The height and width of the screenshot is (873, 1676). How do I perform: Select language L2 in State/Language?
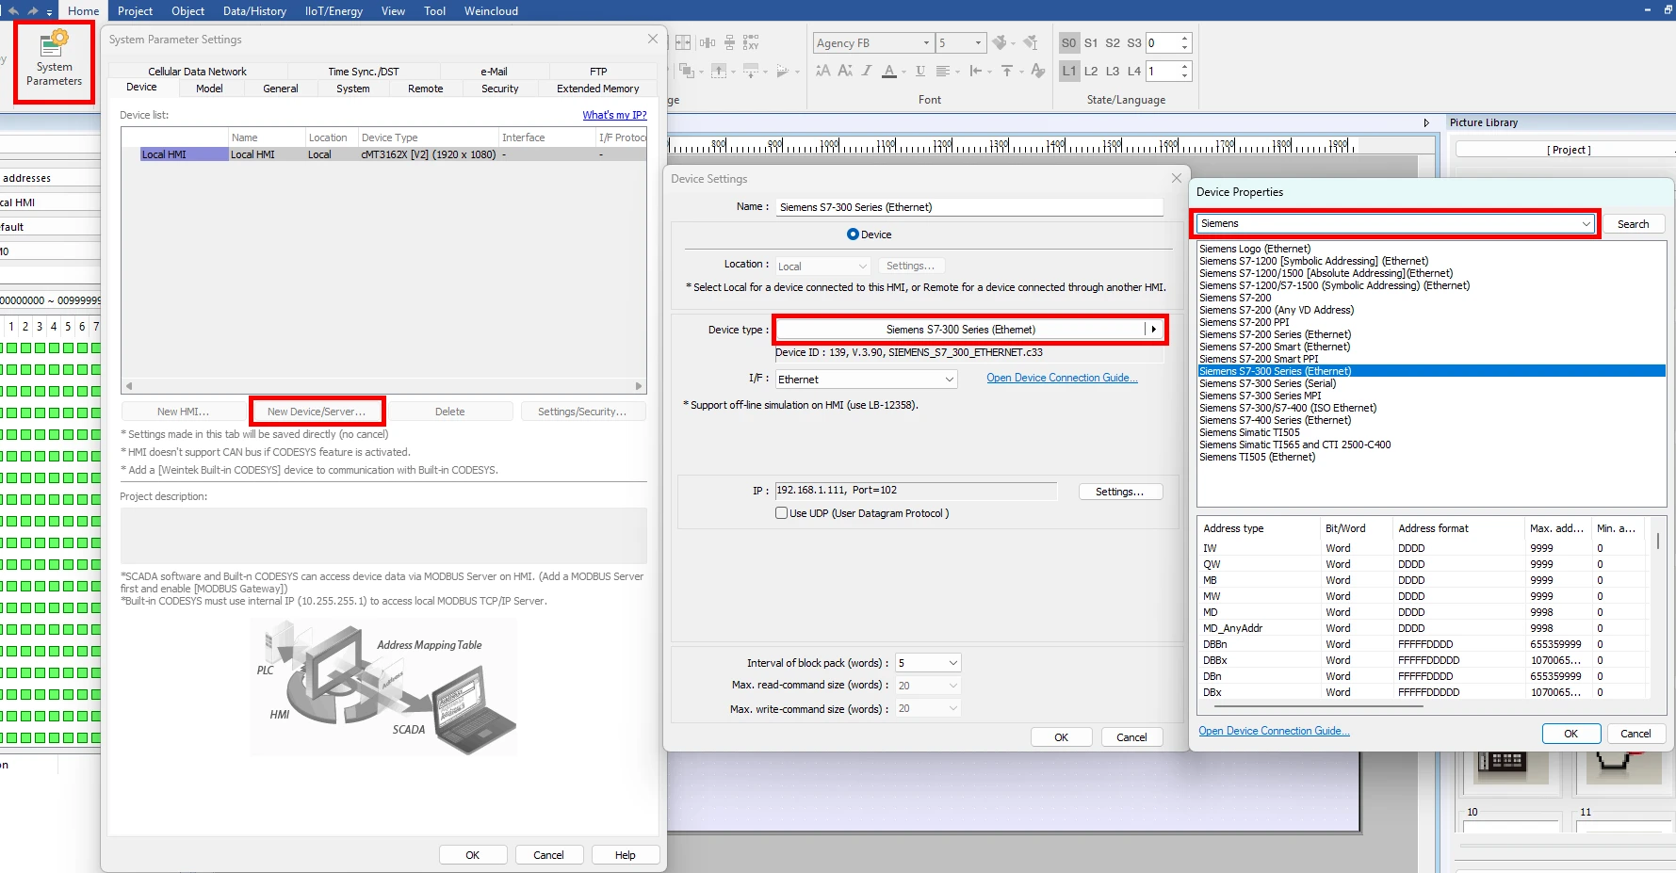(1091, 72)
